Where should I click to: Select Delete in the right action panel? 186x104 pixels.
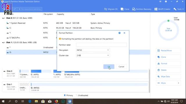tap(168, 70)
